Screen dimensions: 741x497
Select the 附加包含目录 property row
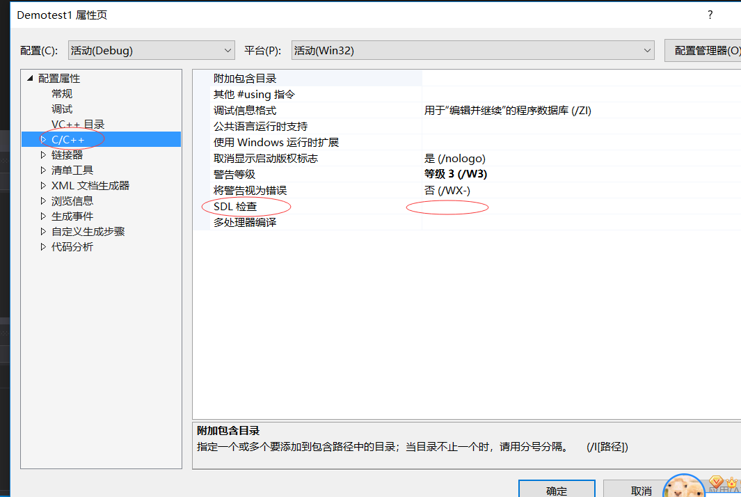coord(316,79)
